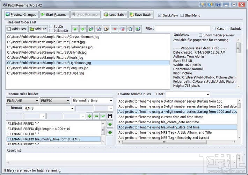This screenshot has height=175, width=248.
Task: Select Hydrangeas.jpg in the files list
Action: (x=88, y=47)
